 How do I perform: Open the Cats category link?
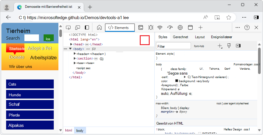coord(30,84)
